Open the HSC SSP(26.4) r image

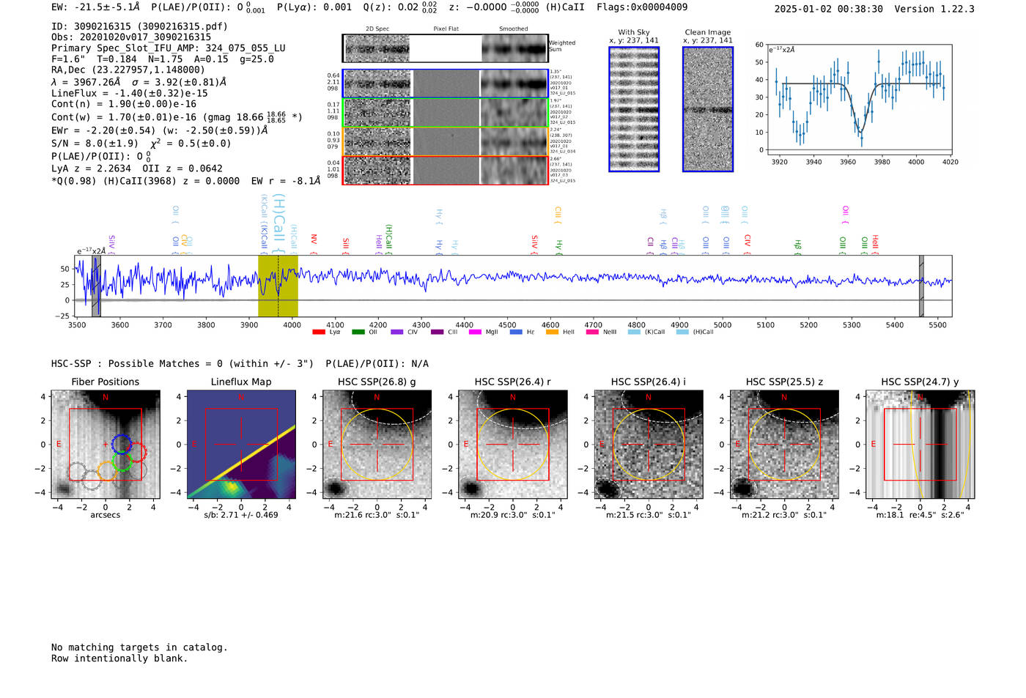point(513,445)
